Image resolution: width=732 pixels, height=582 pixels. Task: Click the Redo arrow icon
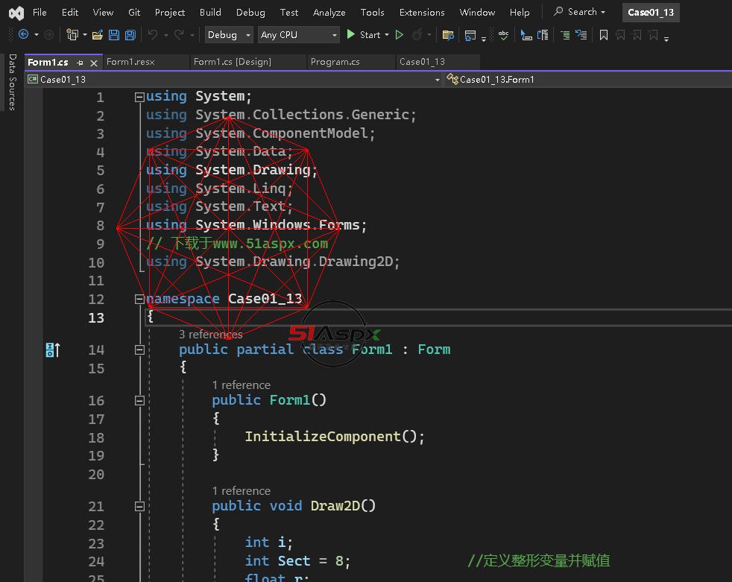[x=179, y=34]
